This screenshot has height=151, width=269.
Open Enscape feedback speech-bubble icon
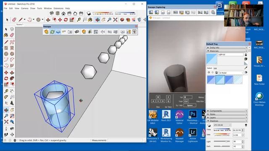[122, 32]
